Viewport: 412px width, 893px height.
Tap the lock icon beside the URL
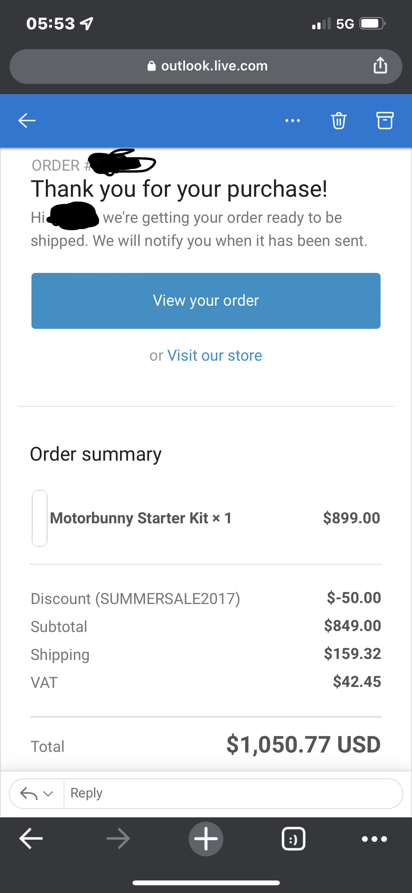point(151,66)
